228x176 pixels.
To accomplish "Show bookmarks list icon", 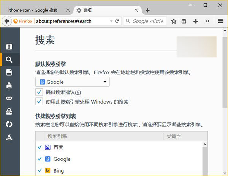I will tap(184, 21).
